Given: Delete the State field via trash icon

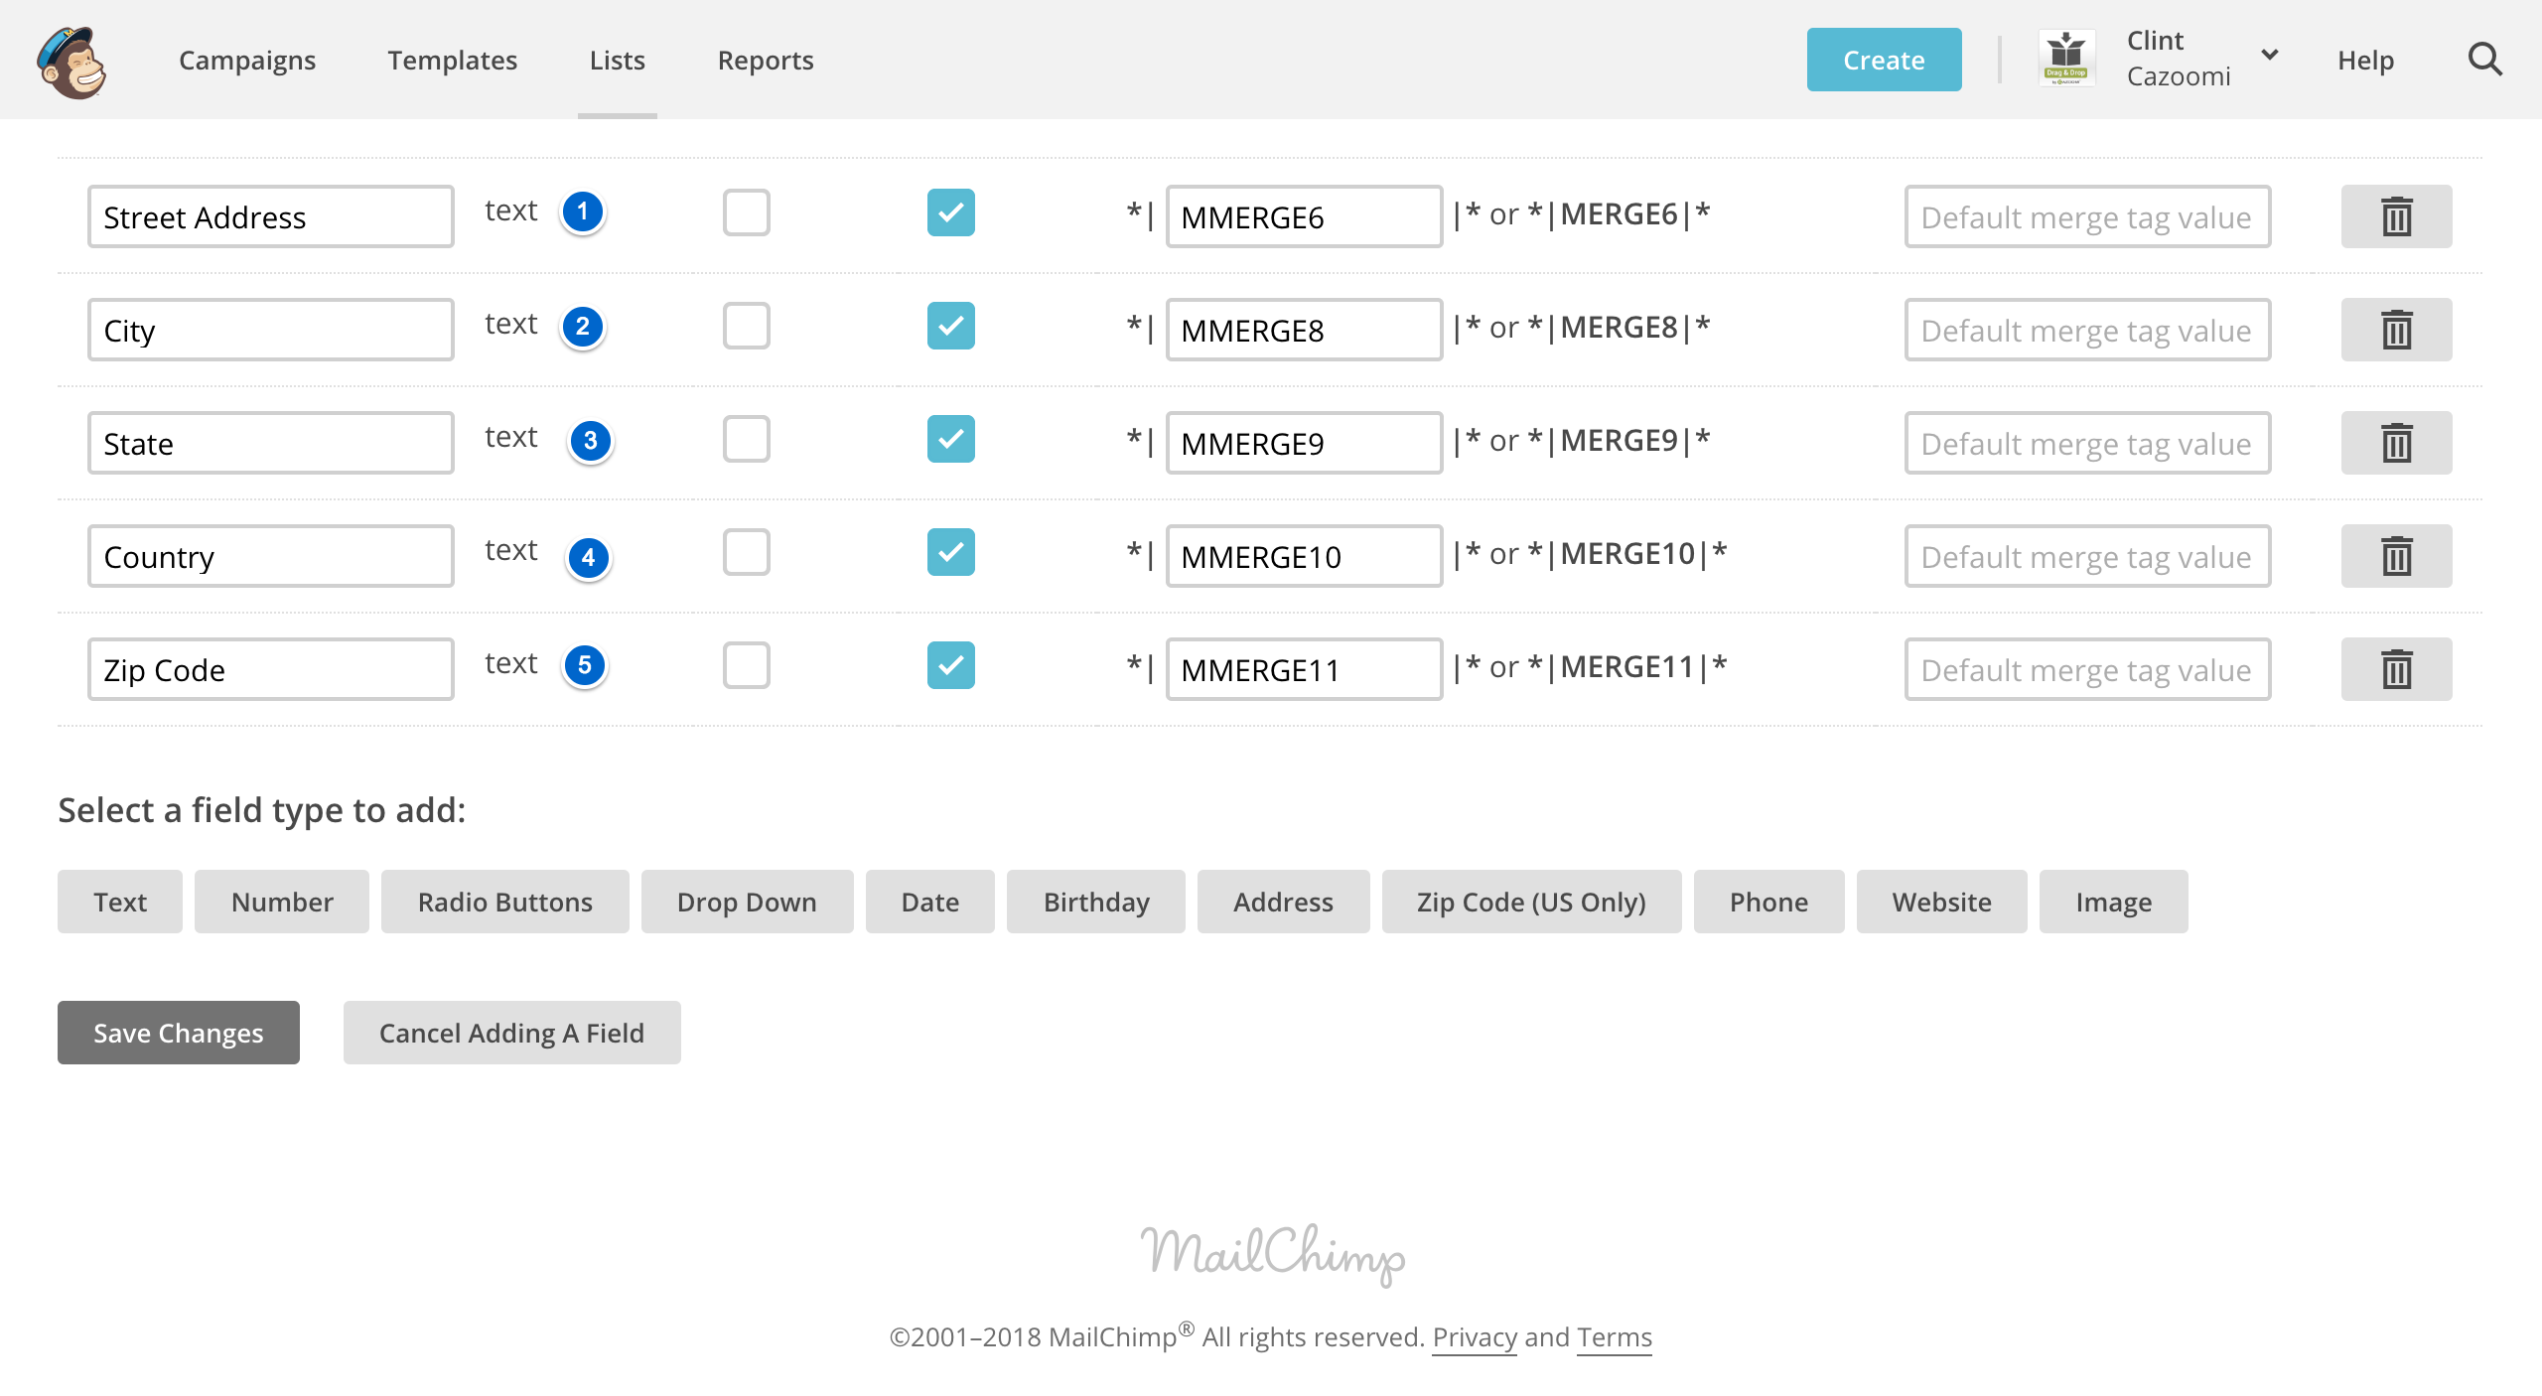Looking at the screenshot, I should 2396,443.
